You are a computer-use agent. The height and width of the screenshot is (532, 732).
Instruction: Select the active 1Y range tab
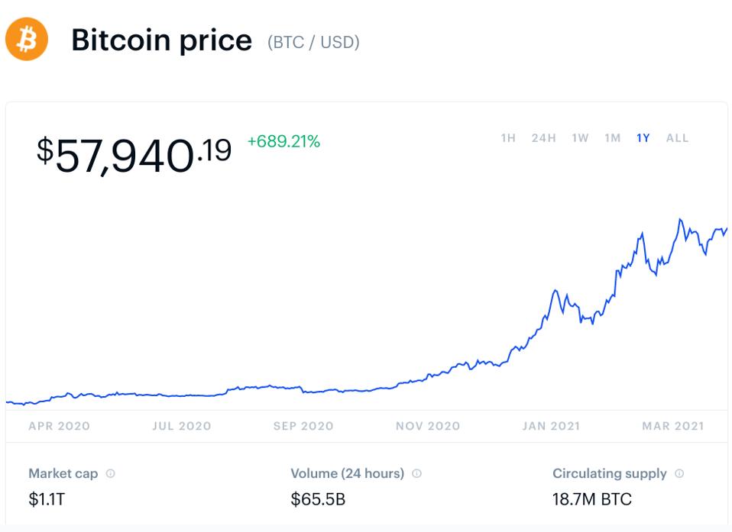tap(643, 138)
